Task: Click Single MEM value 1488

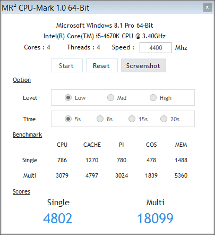Action: 181,160
